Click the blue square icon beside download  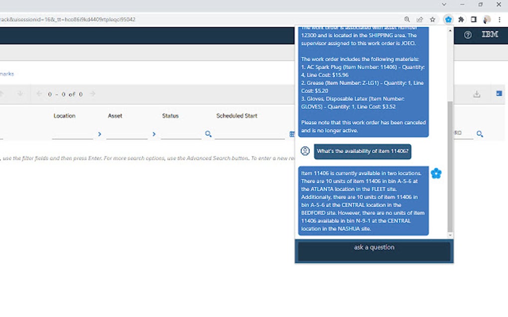pos(499,93)
